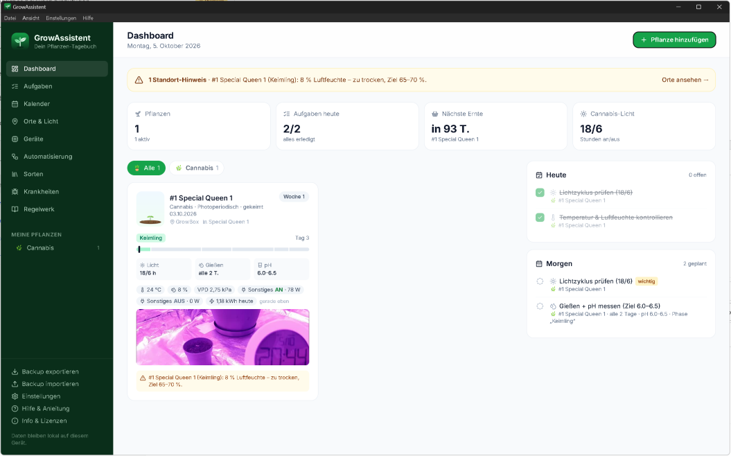
Task: Click Backup exportieren icon
Action: point(15,371)
